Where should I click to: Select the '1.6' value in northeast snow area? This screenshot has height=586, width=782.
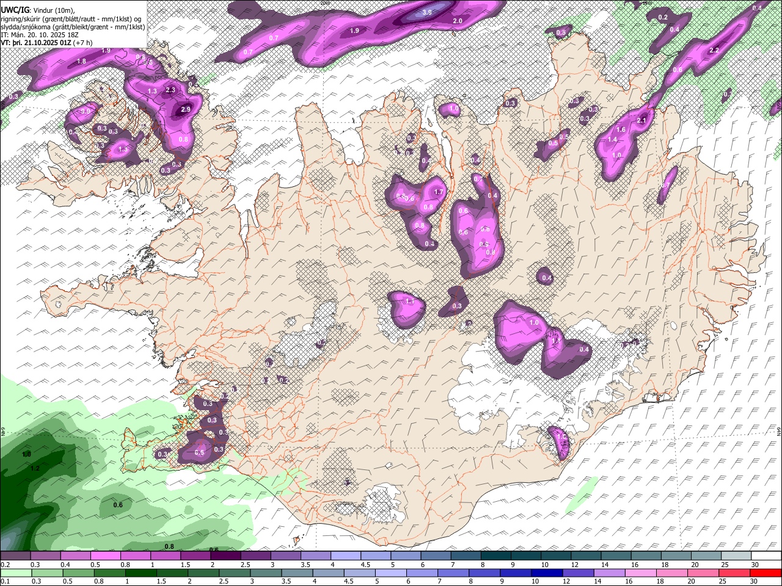[621, 130]
